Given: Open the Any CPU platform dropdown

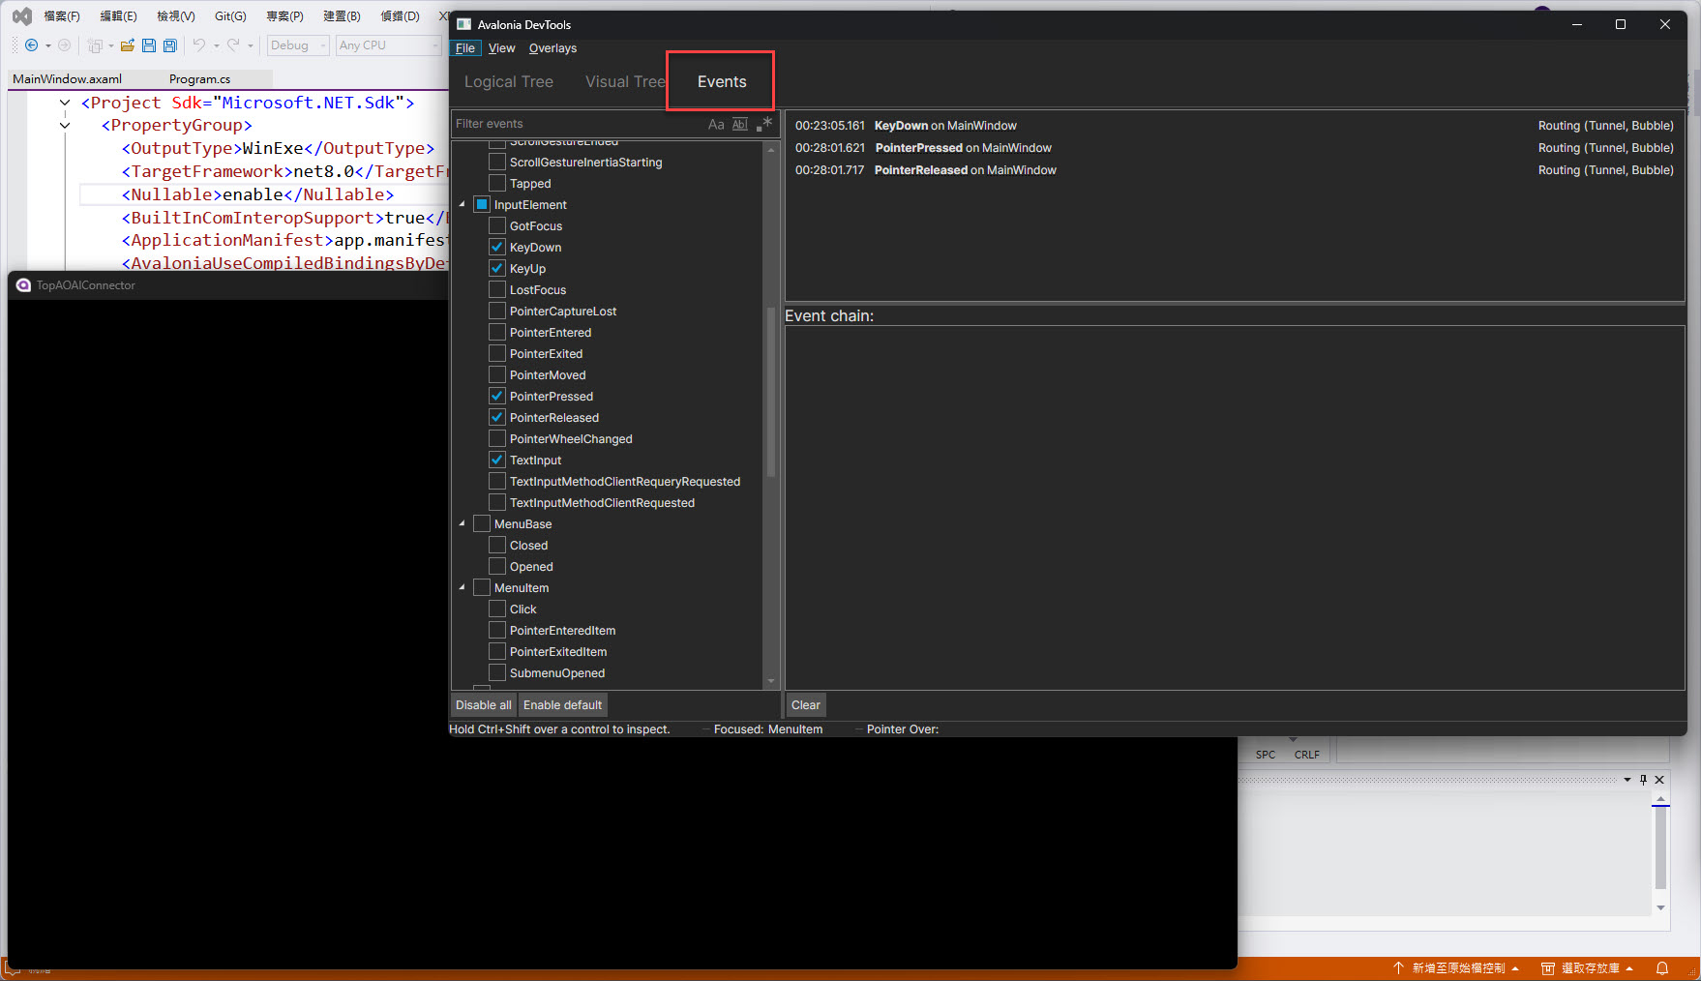Looking at the screenshot, I should point(388,45).
